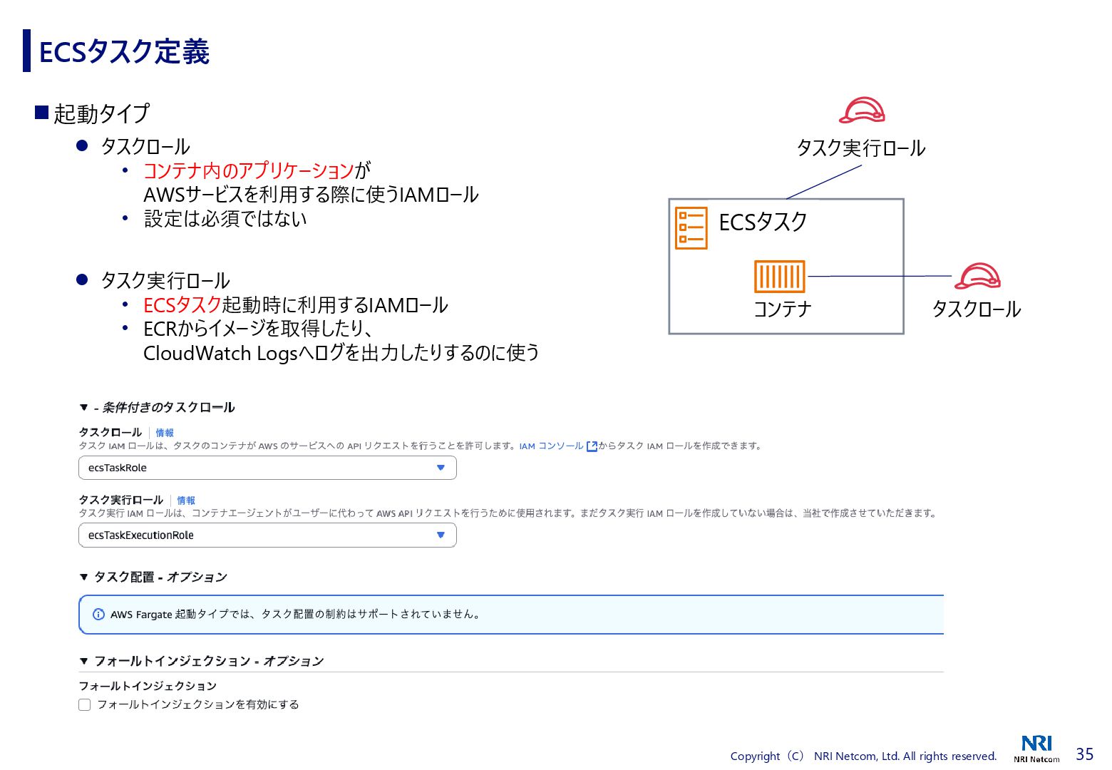Click the bullet 設定は必須ではない
Viewport: 1112px width, 770px height.
225,219
